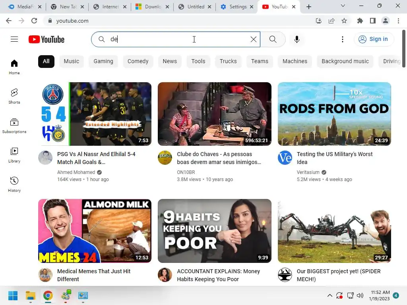This screenshot has width=407, height=305.
Task: Select the Trucks filter chip
Action: (228, 62)
